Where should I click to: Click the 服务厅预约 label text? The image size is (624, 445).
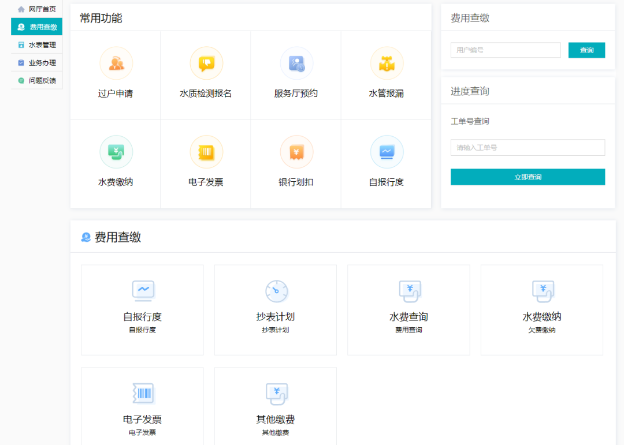pos(296,94)
